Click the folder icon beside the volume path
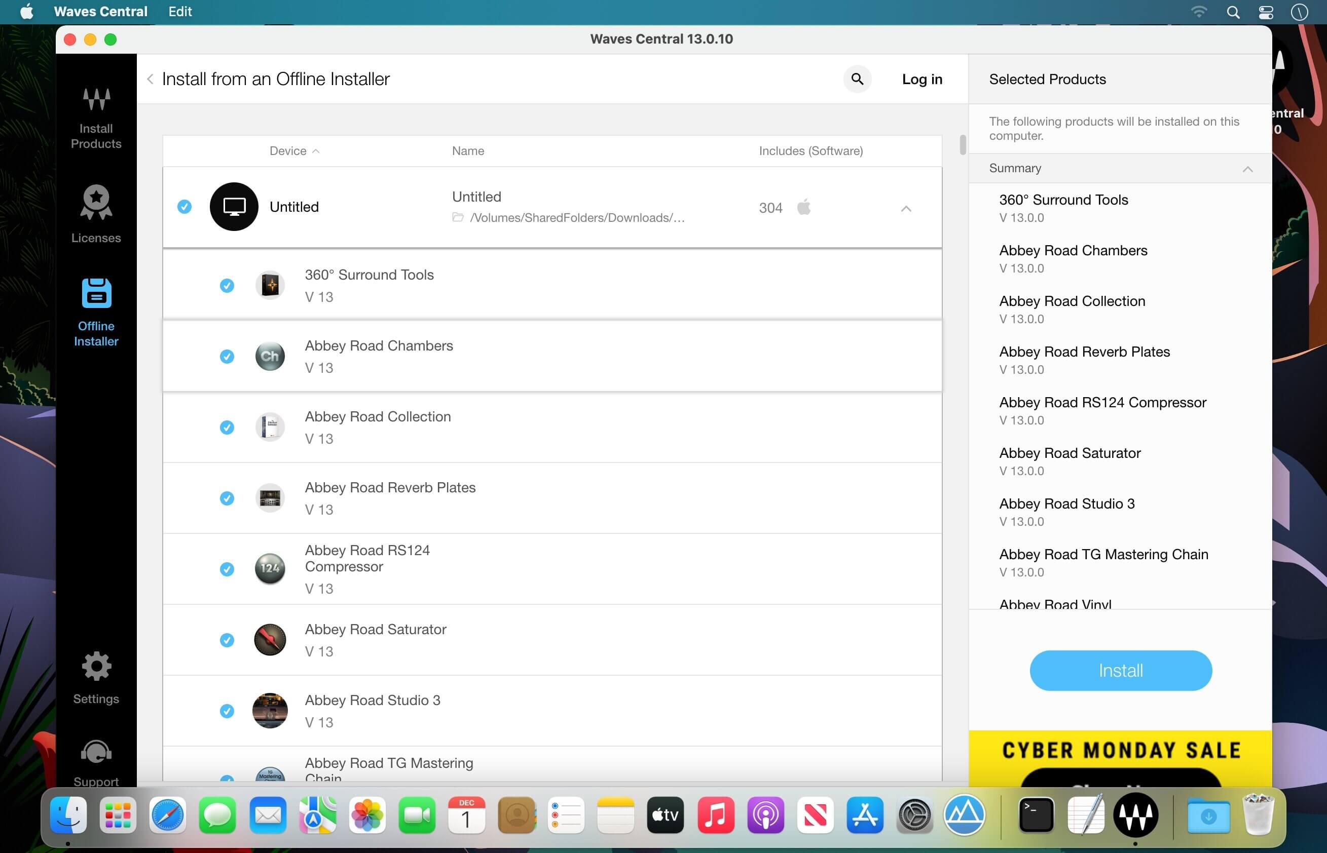1327x853 pixels. click(458, 217)
